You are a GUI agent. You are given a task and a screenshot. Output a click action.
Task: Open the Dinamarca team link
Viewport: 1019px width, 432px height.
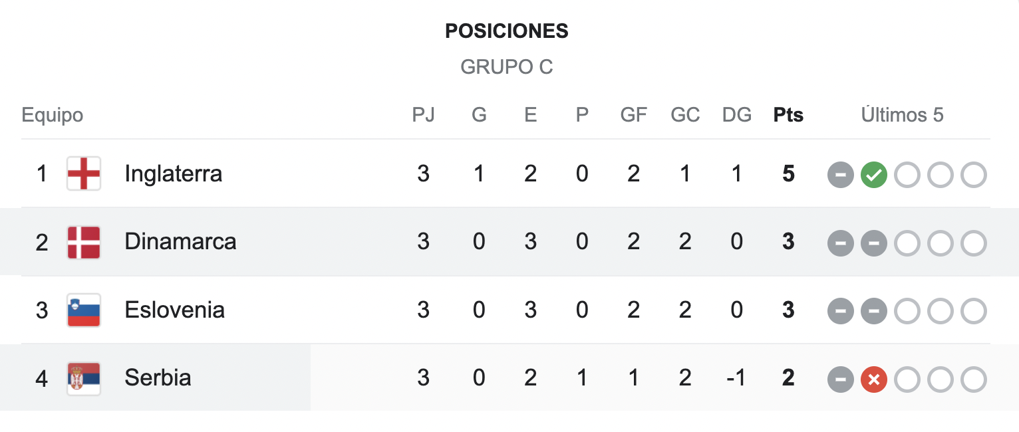click(180, 241)
